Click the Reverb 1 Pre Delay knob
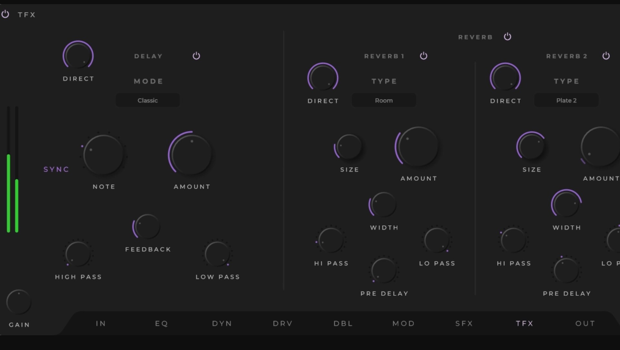 pyautogui.click(x=384, y=271)
